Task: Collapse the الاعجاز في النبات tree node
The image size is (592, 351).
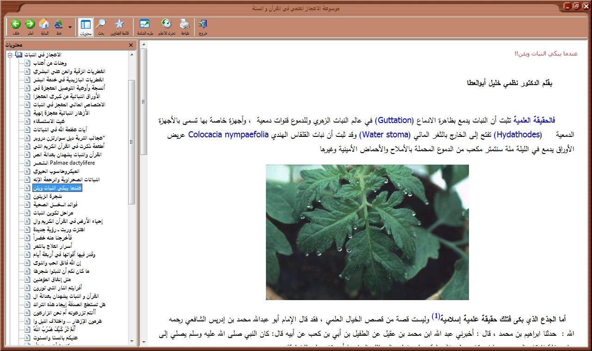Action: [x=10, y=55]
